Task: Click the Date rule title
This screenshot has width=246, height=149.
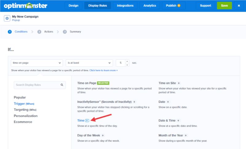Action: [x=162, y=102]
